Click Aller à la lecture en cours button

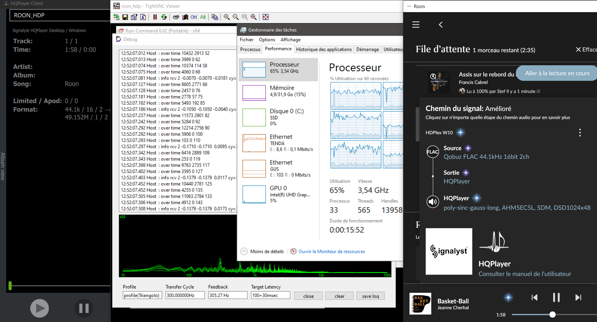[557, 73]
